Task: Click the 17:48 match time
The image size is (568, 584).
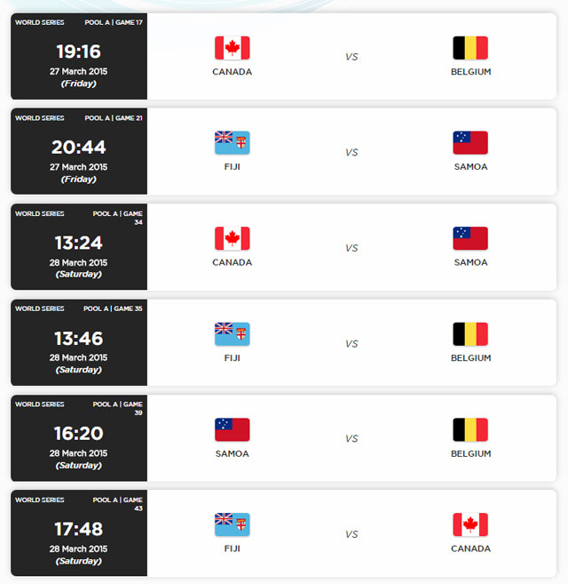Action: tap(78, 529)
